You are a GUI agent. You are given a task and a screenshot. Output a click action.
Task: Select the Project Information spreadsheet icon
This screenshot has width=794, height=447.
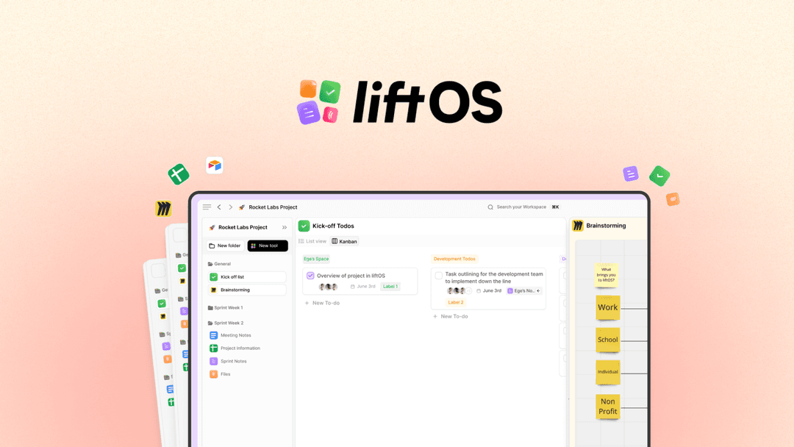[213, 348]
